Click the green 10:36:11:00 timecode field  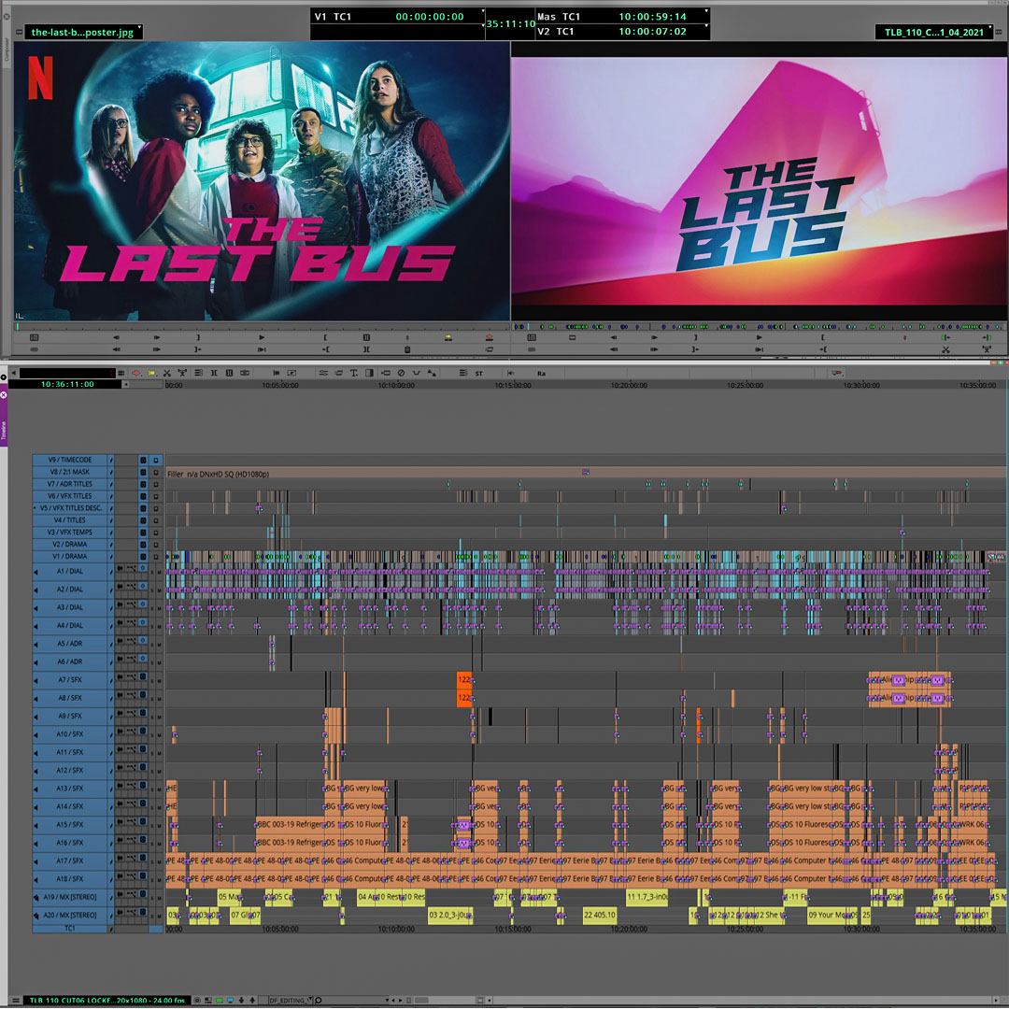tap(67, 385)
